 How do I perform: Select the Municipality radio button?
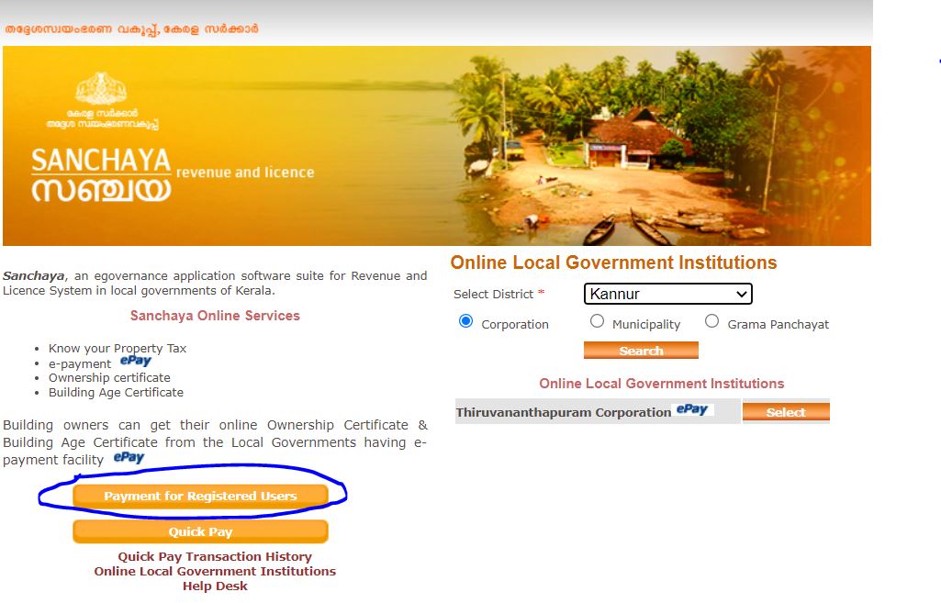(597, 321)
